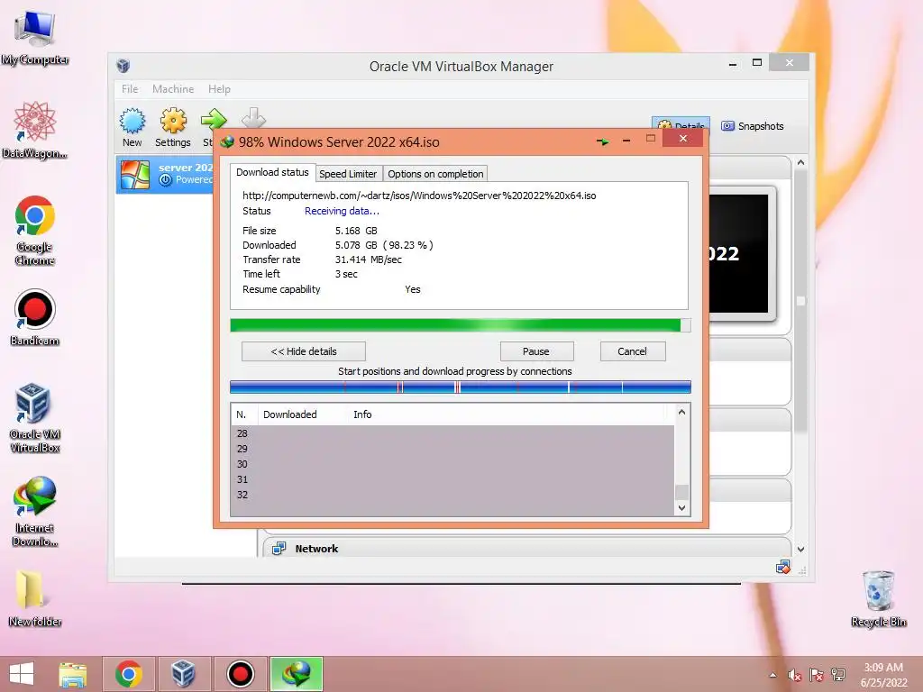The image size is (923, 692).
Task: Click the N. column header
Action: point(242,414)
